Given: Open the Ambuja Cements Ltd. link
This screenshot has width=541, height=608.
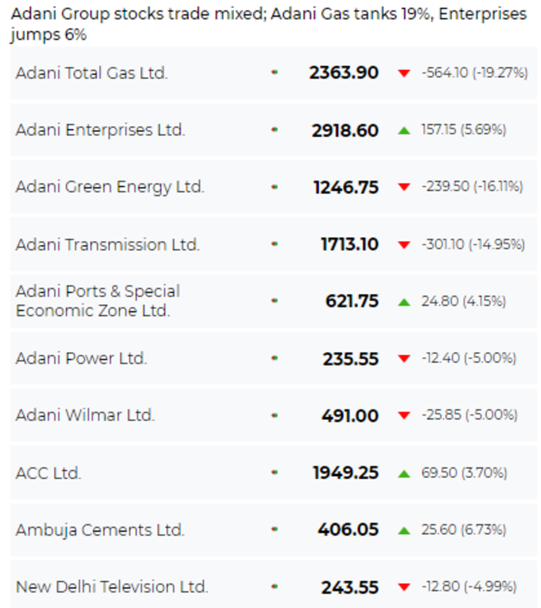Looking at the screenshot, I should pyautogui.click(x=100, y=530).
